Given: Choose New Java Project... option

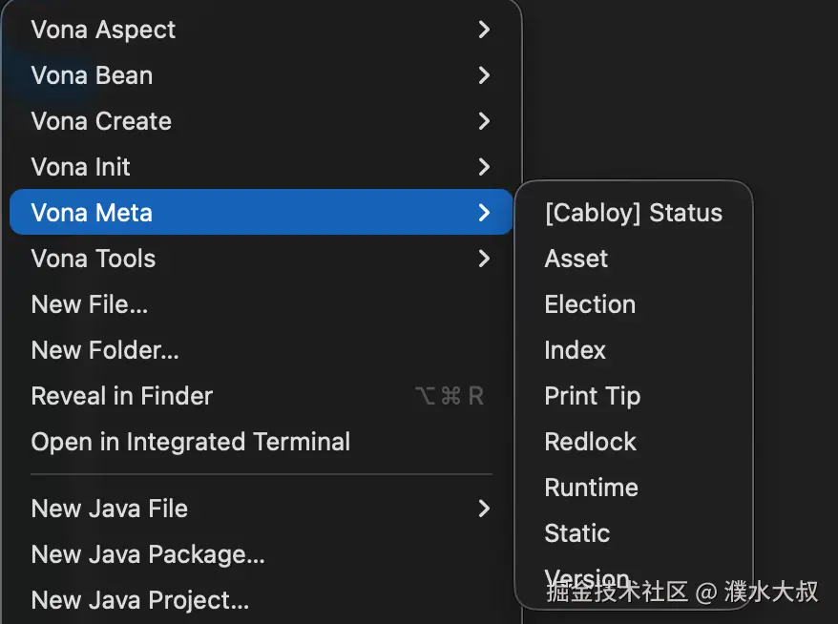Looking at the screenshot, I should 140,600.
